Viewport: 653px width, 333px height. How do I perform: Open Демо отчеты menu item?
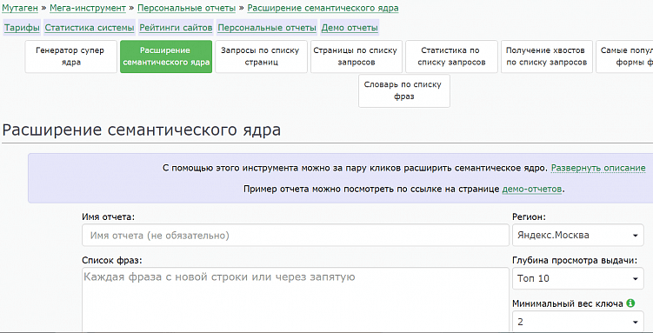coord(350,28)
